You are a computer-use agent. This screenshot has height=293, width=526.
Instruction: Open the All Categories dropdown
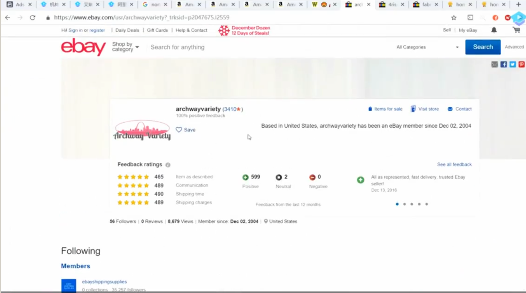[428, 47]
